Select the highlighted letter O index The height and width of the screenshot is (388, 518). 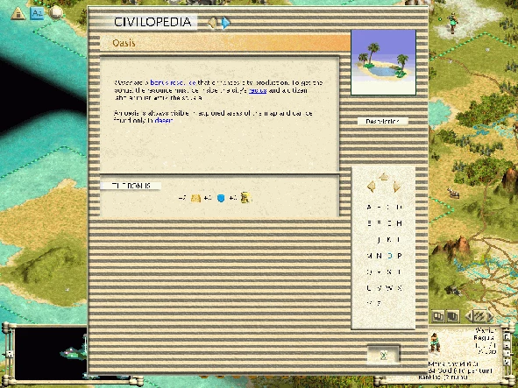click(390, 256)
